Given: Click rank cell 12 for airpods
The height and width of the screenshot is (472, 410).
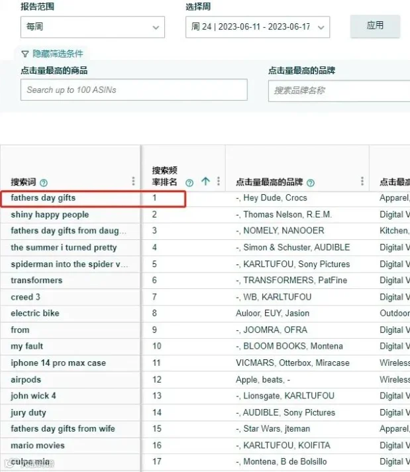Looking at the screenshot, I should pos(157,380).
